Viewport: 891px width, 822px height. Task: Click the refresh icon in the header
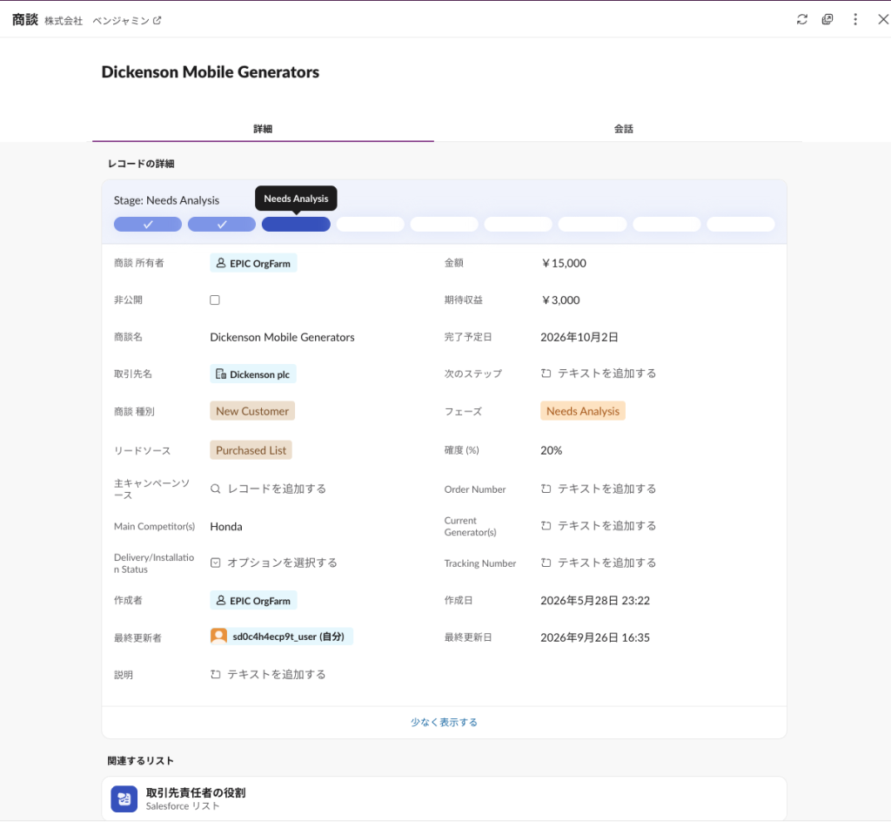(x=801, y=19)
